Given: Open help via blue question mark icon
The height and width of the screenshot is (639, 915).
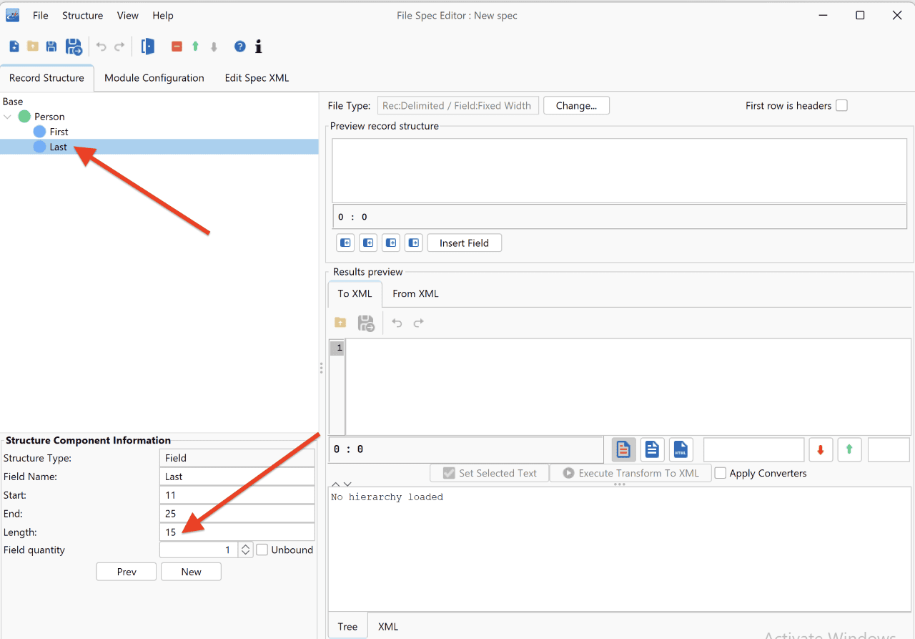Looking at the screenshot, I should point(240,47).
